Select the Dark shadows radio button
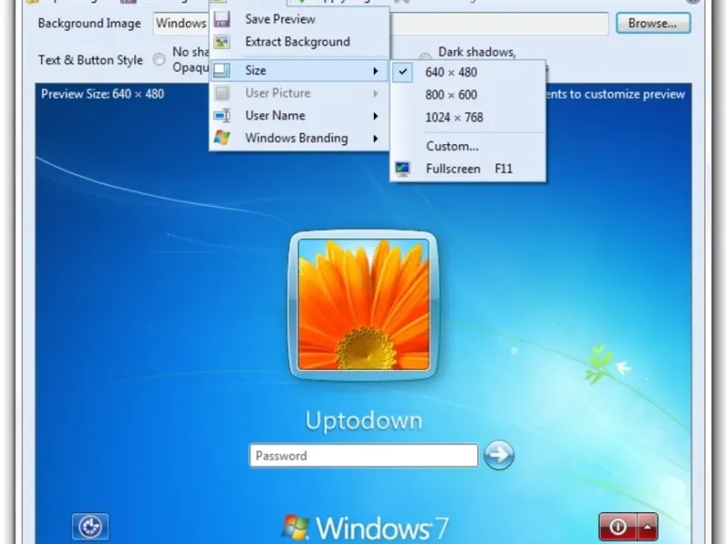 click(425, 57)
